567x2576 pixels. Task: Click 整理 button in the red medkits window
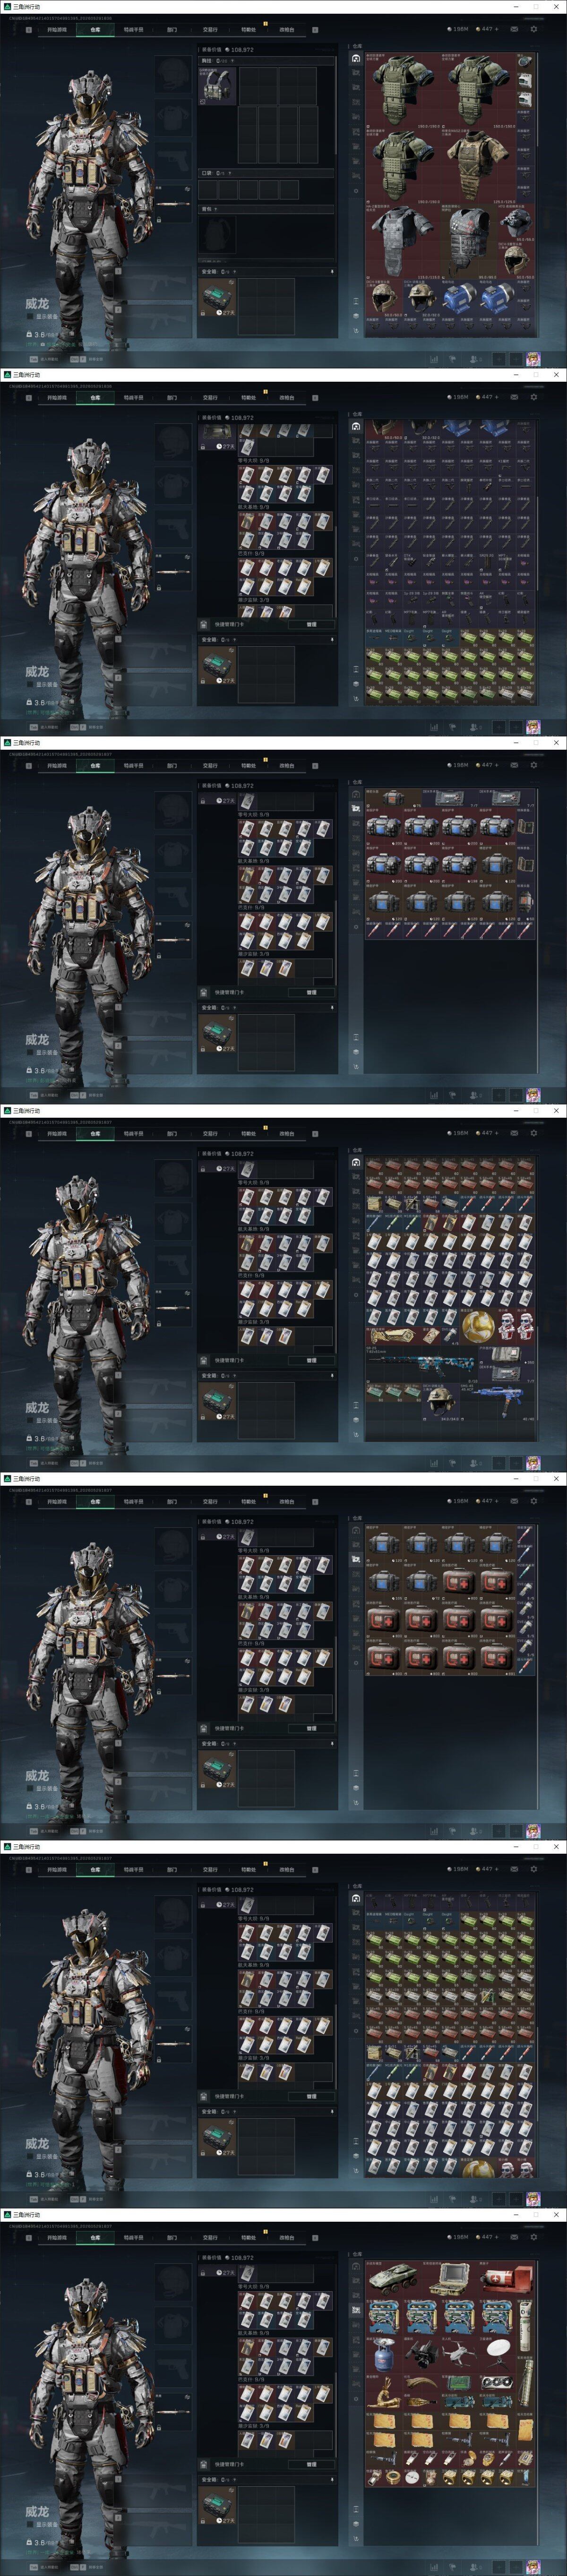click(311, 1728)
